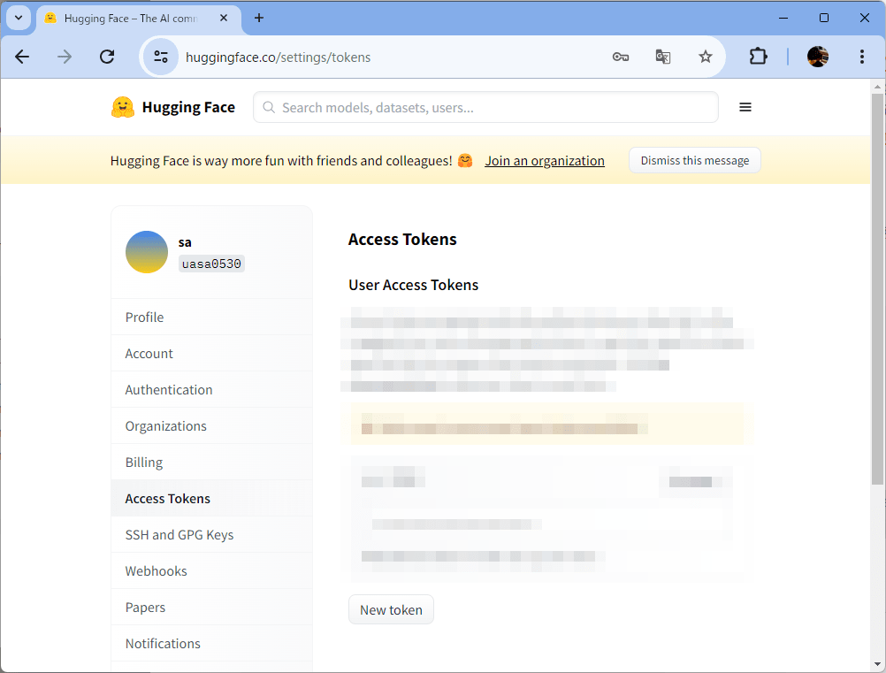Go back to the previous page
The image size is (886, 673).
point(22,57)
